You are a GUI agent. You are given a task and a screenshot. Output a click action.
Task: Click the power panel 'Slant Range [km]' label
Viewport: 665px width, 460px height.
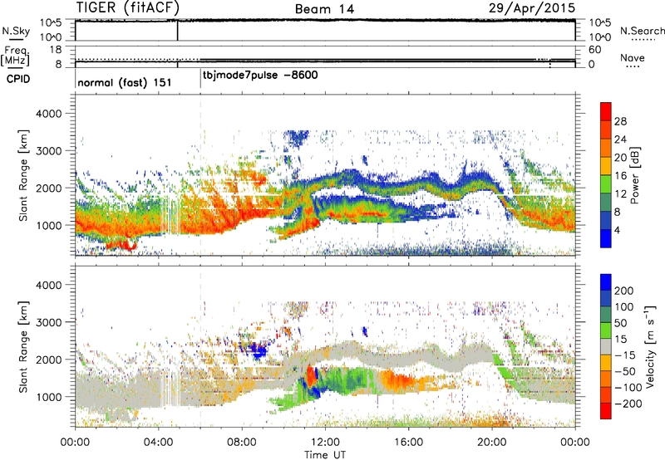[x=23, y=175]
